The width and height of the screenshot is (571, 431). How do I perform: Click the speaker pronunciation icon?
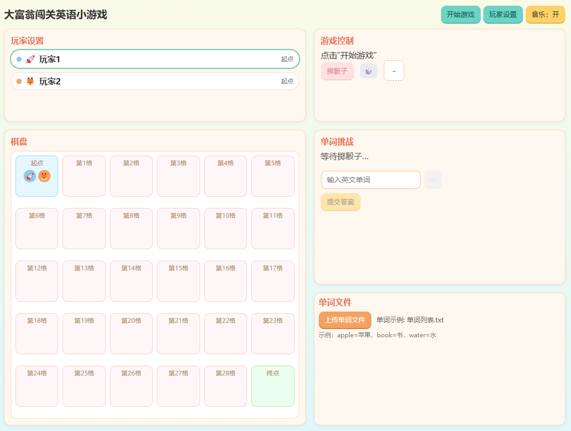pyautogui.click(x=432, y=180)
